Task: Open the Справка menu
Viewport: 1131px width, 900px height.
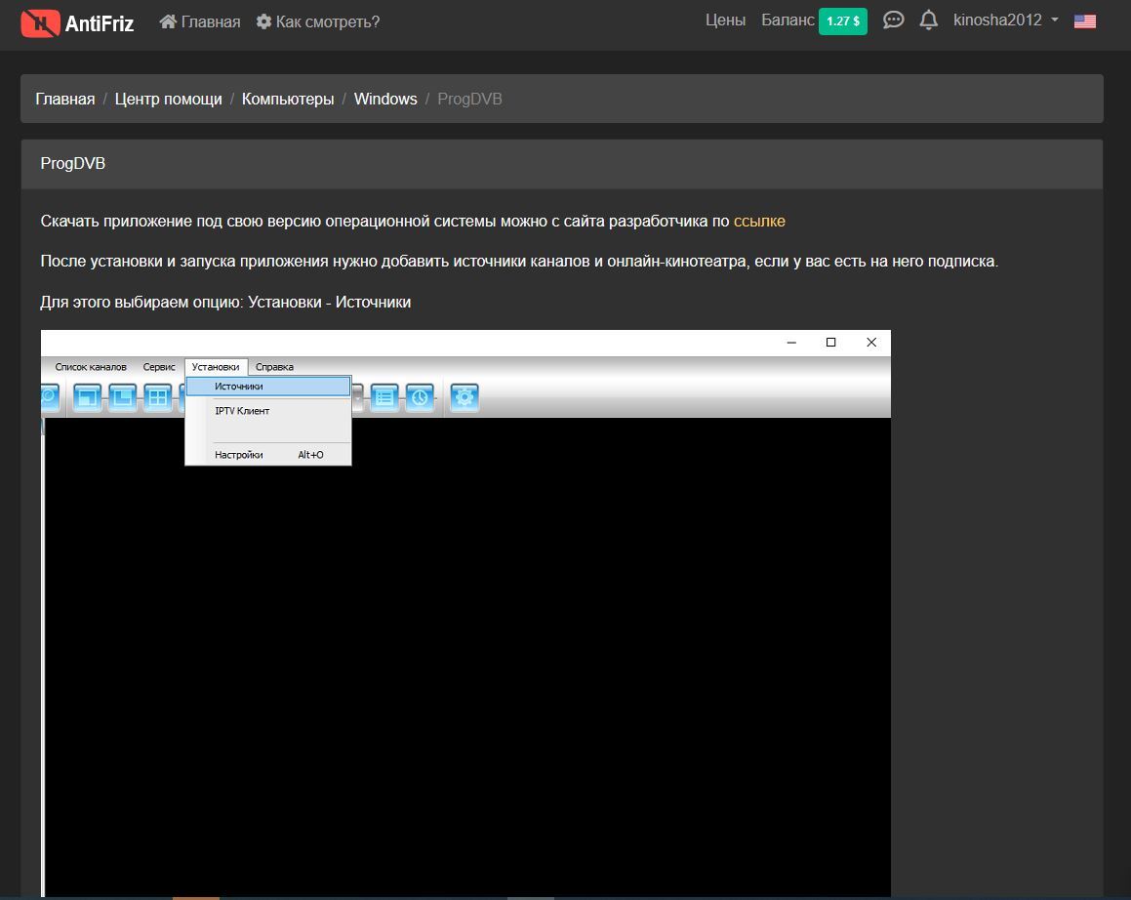Action: tap(274, 367)
